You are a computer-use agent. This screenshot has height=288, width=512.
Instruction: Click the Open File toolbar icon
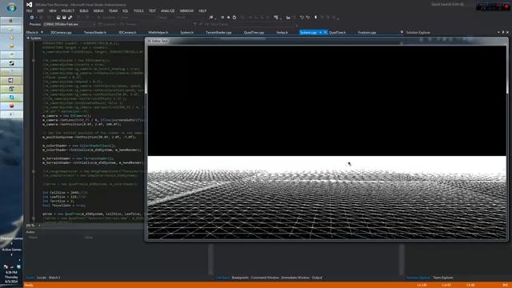coord(58,18)
